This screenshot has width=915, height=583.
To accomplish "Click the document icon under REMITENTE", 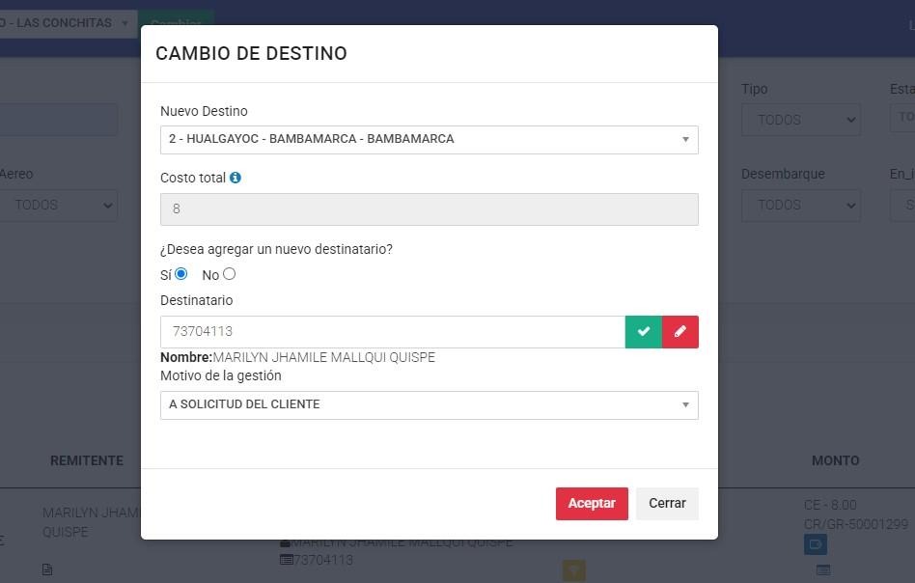I will pos(47,569).
